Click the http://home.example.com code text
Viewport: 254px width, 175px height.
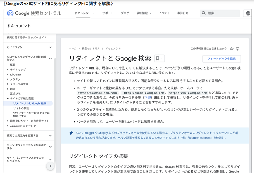[x=144, y=93]
